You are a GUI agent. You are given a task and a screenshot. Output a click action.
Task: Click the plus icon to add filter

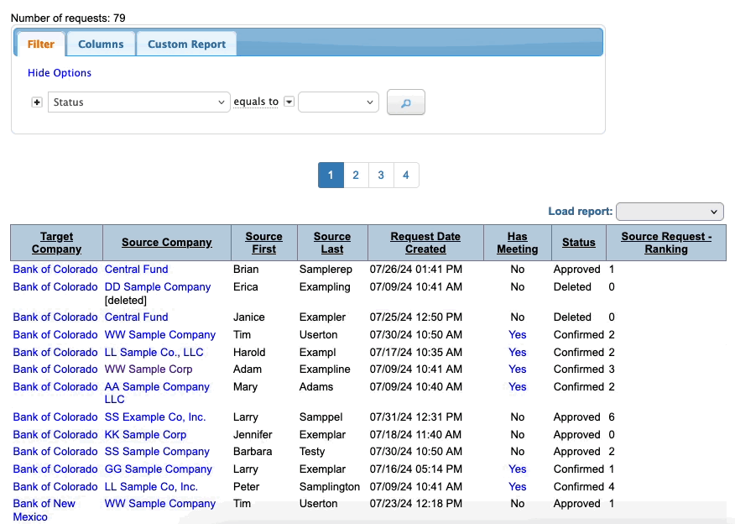point(37,102)
